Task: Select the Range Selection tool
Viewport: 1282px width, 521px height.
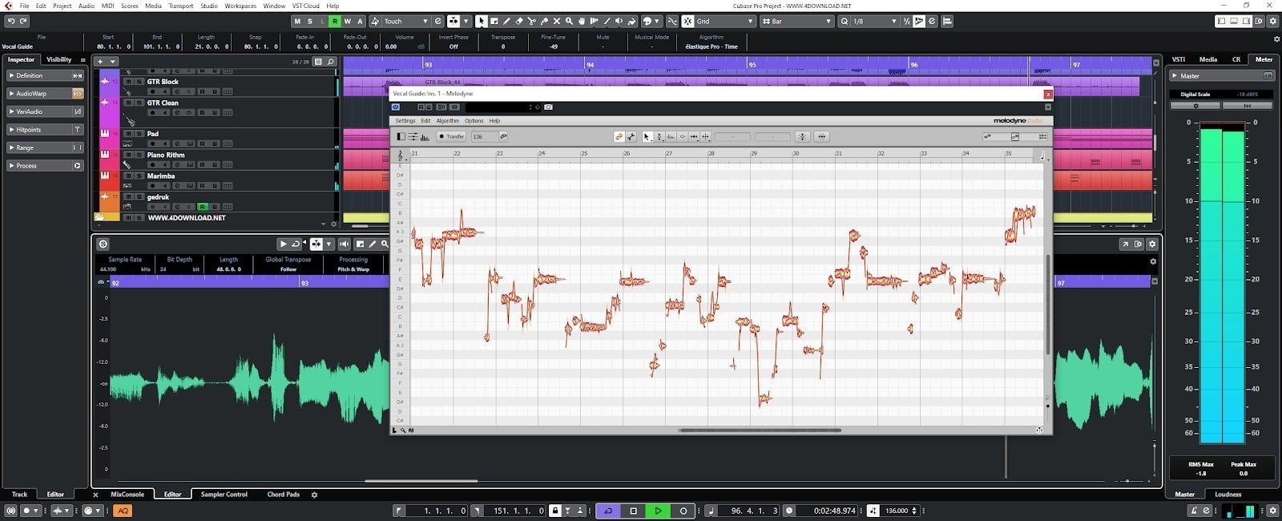Action: coord(494,21)
